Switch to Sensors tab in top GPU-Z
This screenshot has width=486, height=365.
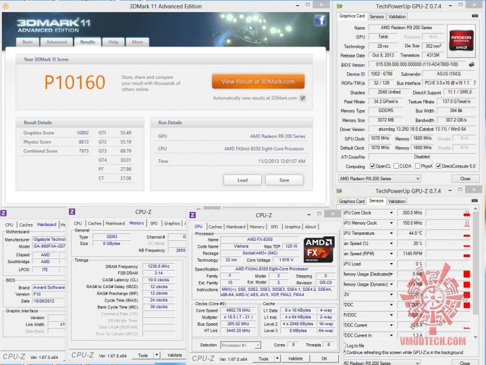tap(377, 16)
